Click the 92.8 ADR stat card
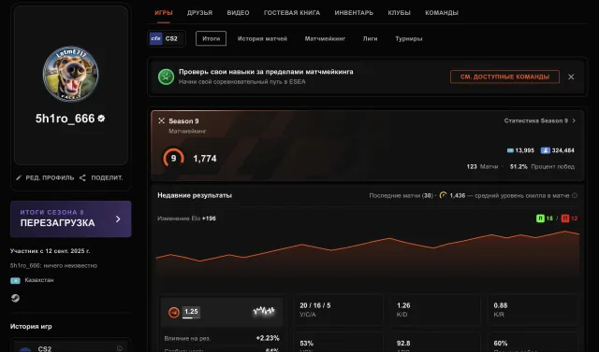 [435, 342]
